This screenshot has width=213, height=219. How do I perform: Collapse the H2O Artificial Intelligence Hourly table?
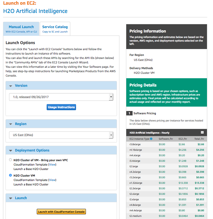point(202,133)
